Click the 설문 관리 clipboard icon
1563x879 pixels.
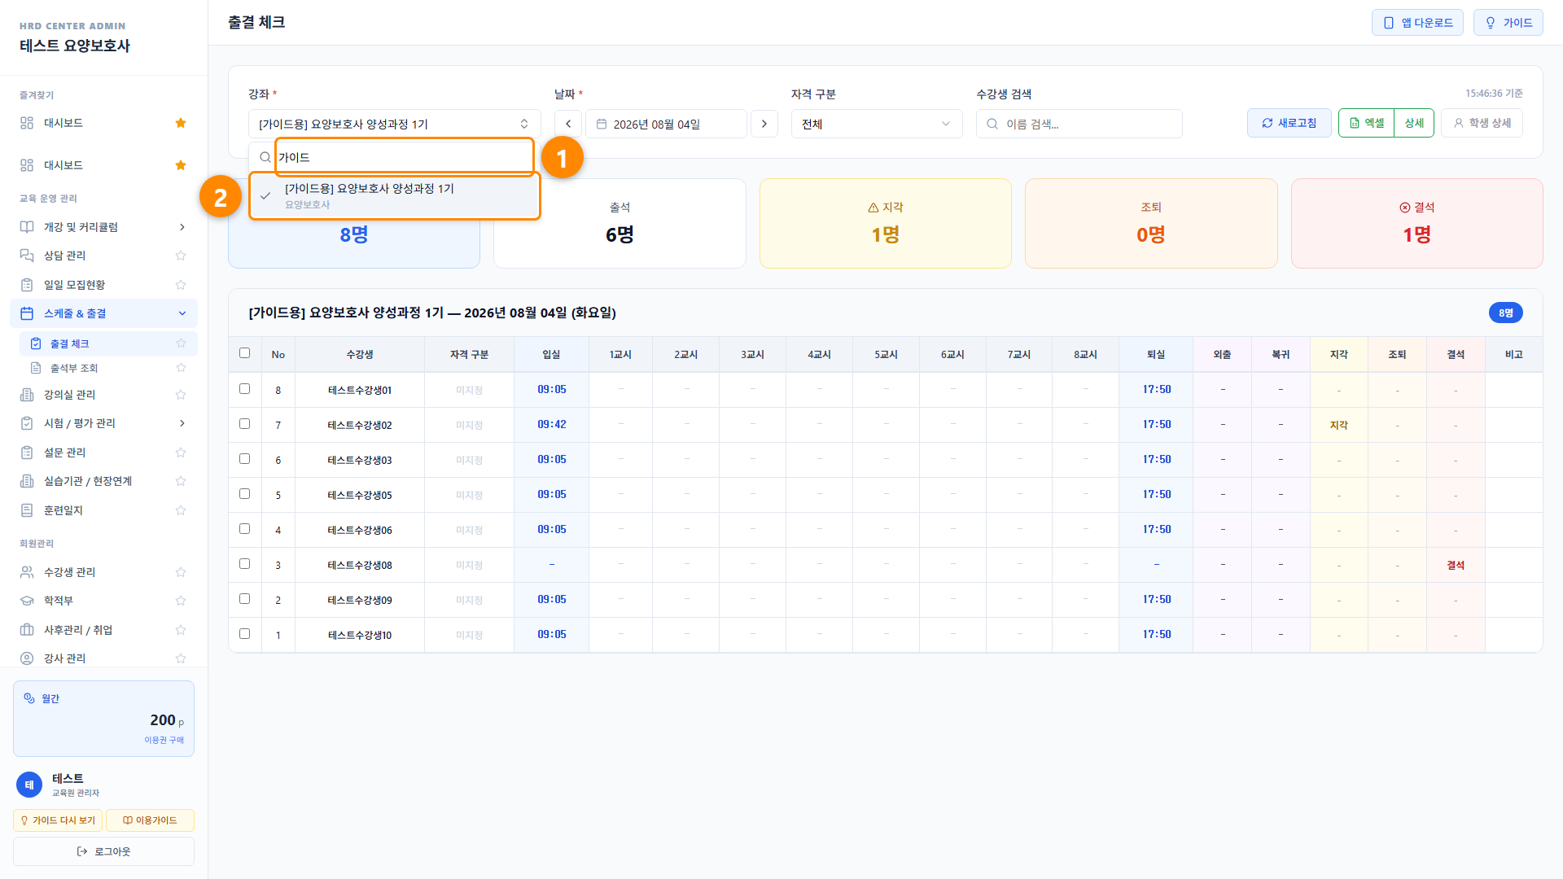(x=27, y=453)
